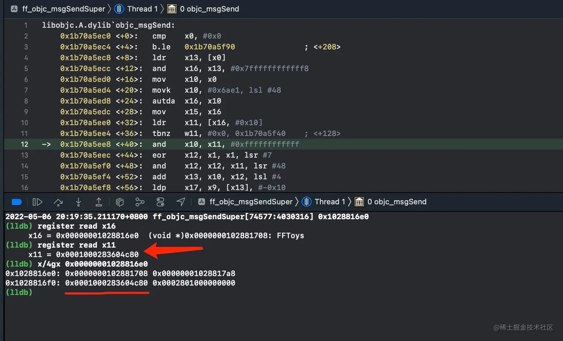Click the frame library icon in debug bar
Image resolution: width=563 pixels, height=341 pixels.
point(359,202)
